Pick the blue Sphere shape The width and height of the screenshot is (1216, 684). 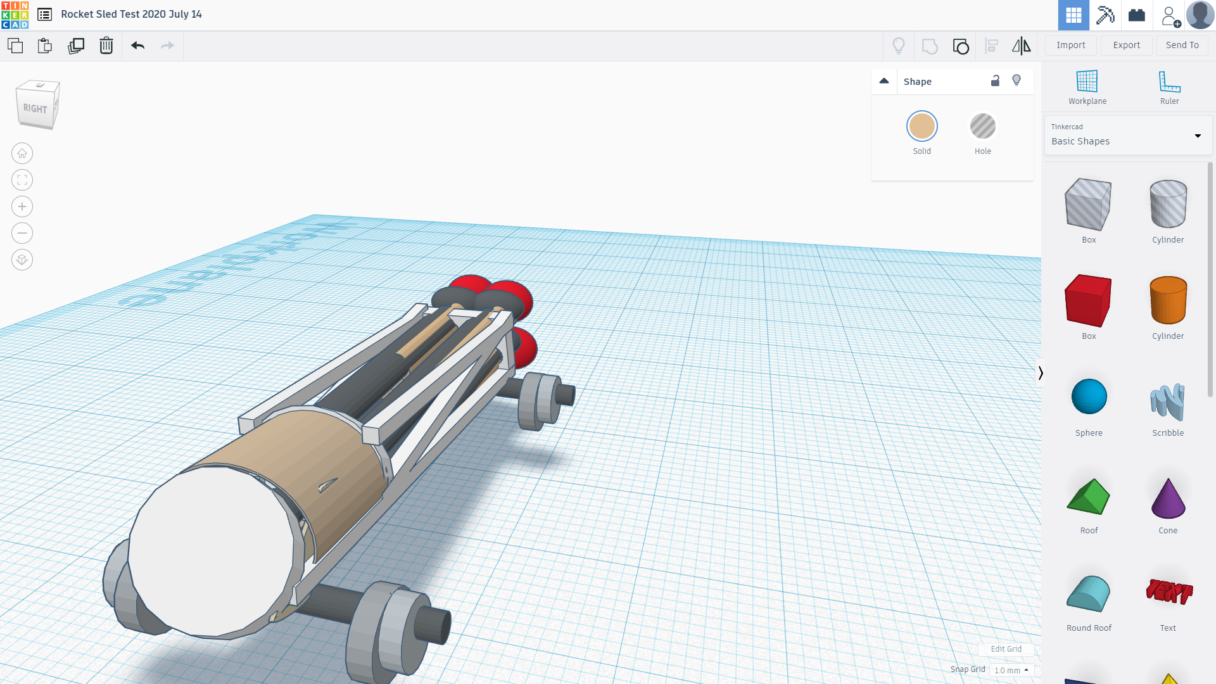(x=1089, y=396)
